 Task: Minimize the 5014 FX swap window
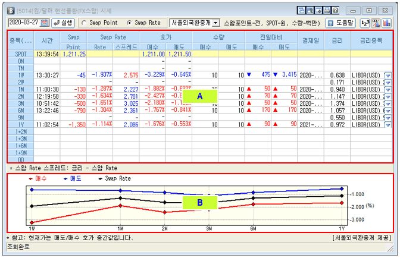pos(353,11)
